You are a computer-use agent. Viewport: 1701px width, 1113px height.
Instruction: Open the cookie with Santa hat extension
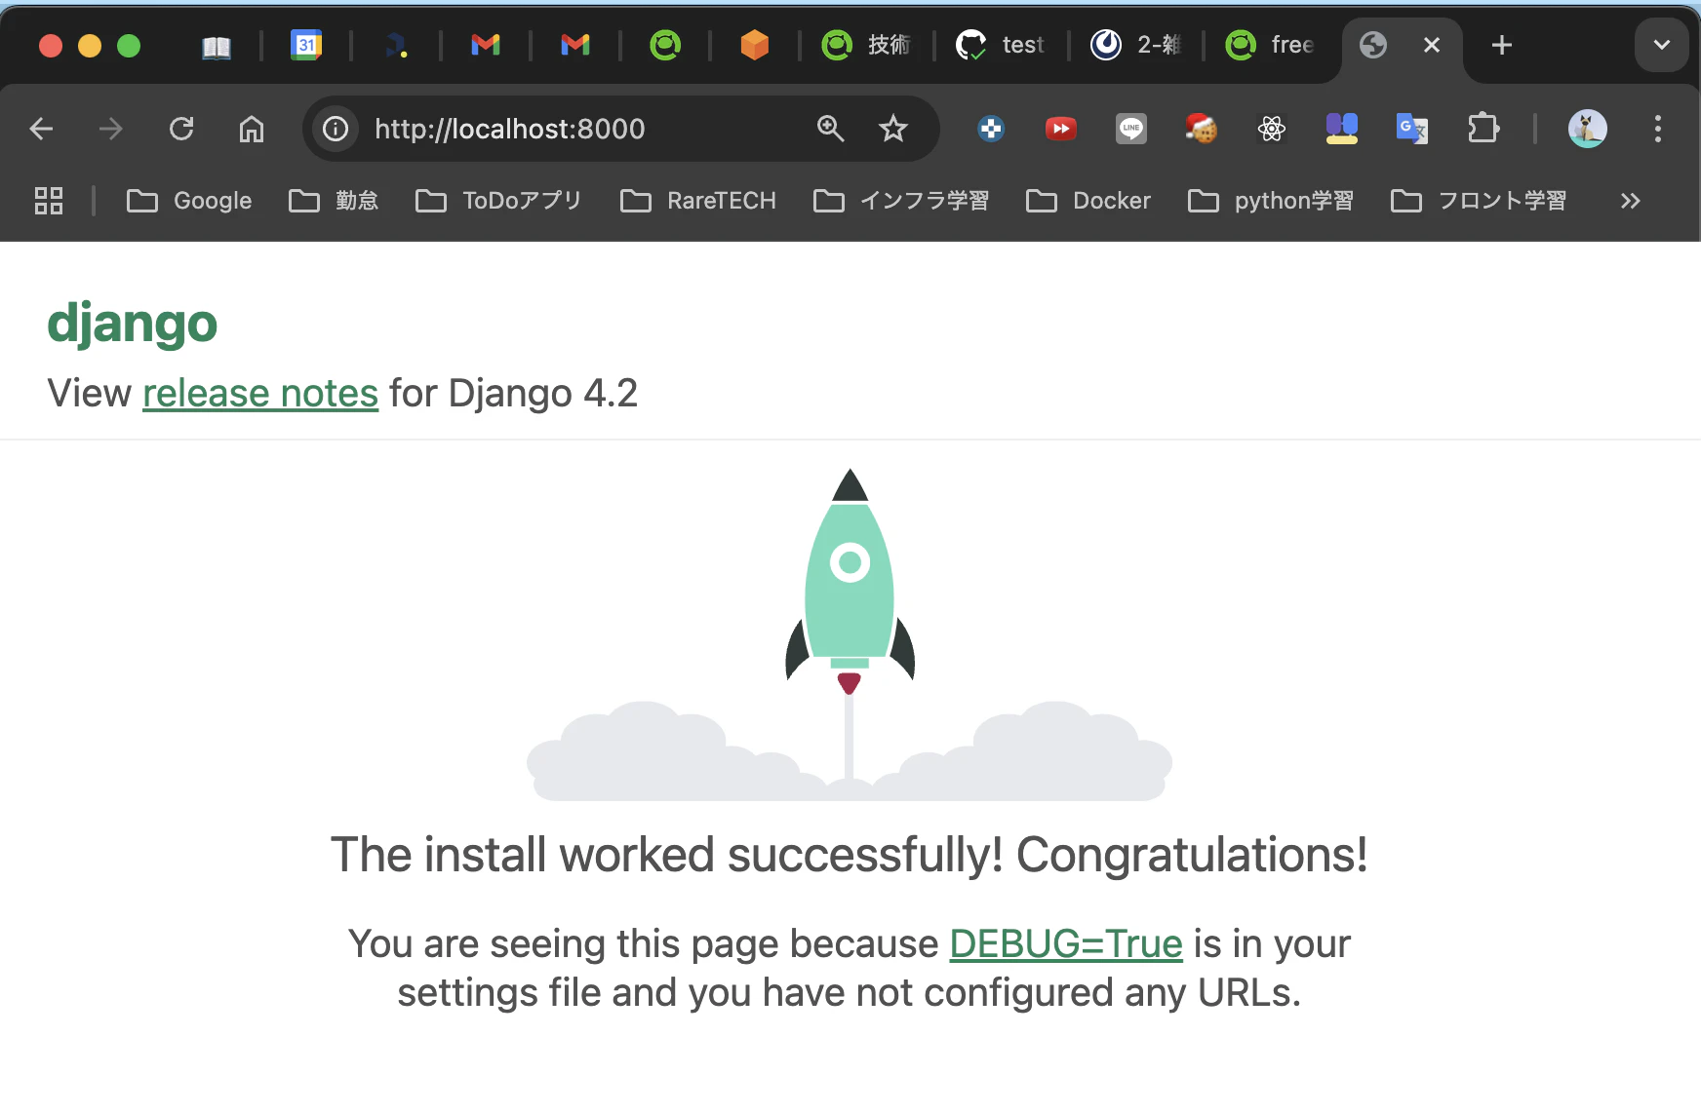[1202, 129]
